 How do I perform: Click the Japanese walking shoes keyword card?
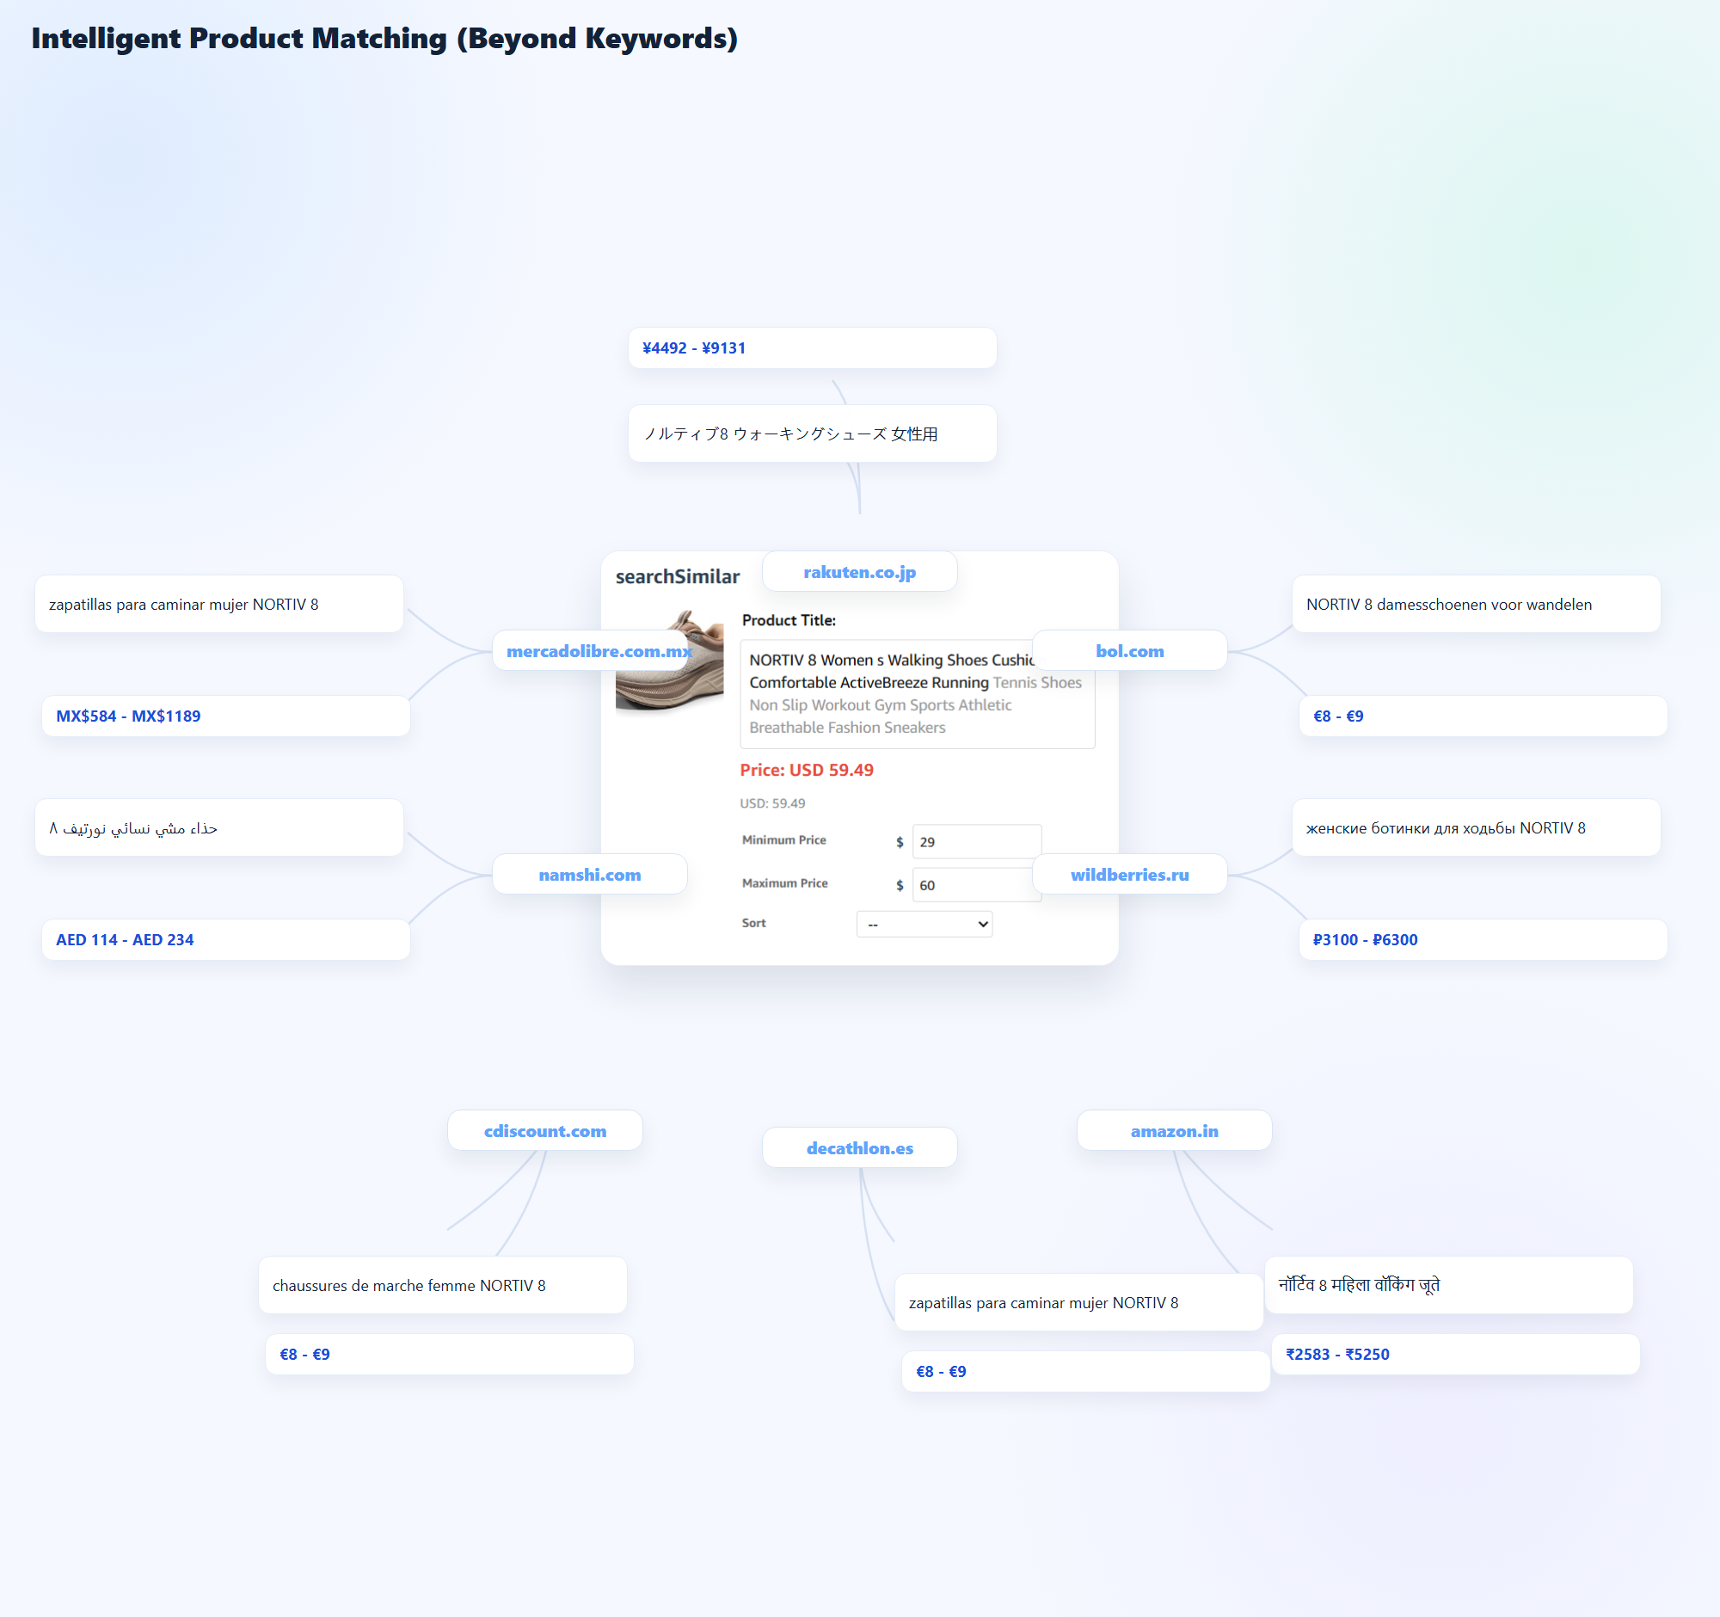pyautogui.click(x=812, y=433)
